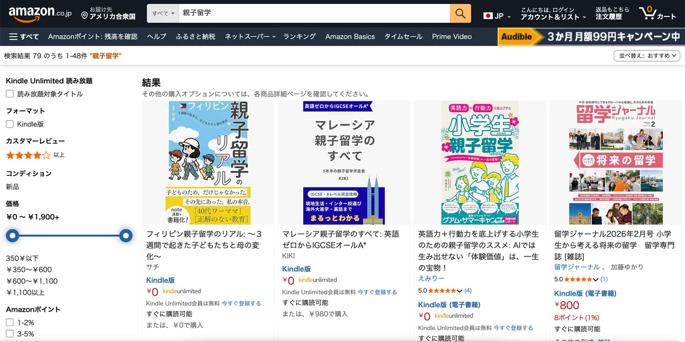Open the Amazon.co.jp home logo
685x342 pixels.
coord(39,13)
